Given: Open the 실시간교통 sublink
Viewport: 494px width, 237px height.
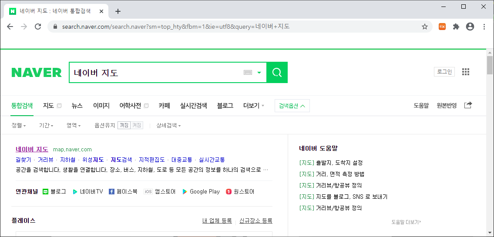Looking at the screenshot, I should click(212, 160).
